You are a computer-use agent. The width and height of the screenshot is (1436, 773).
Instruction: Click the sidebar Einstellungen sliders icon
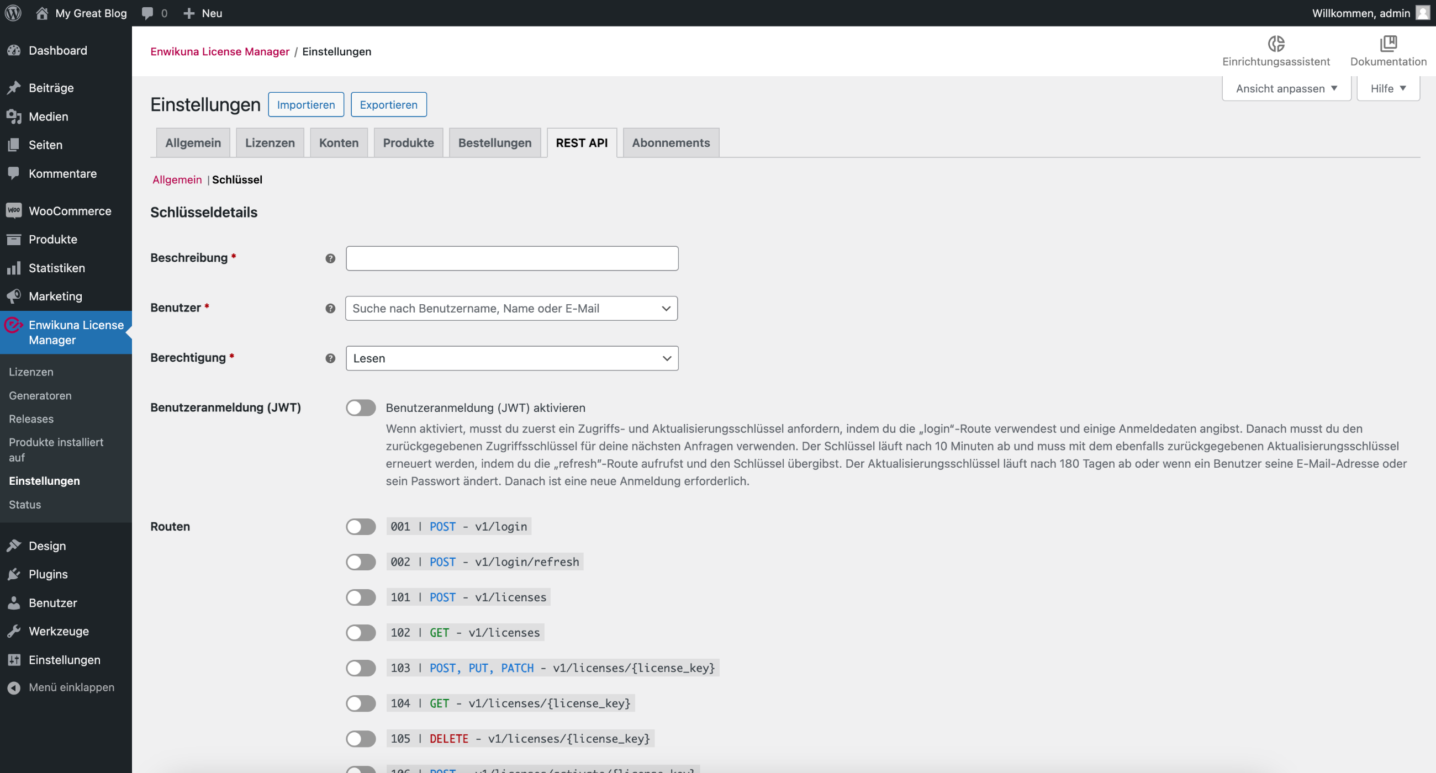(x=14, y=660)
